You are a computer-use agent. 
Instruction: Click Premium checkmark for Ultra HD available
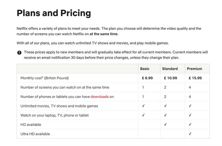click(x=190, y=134)
